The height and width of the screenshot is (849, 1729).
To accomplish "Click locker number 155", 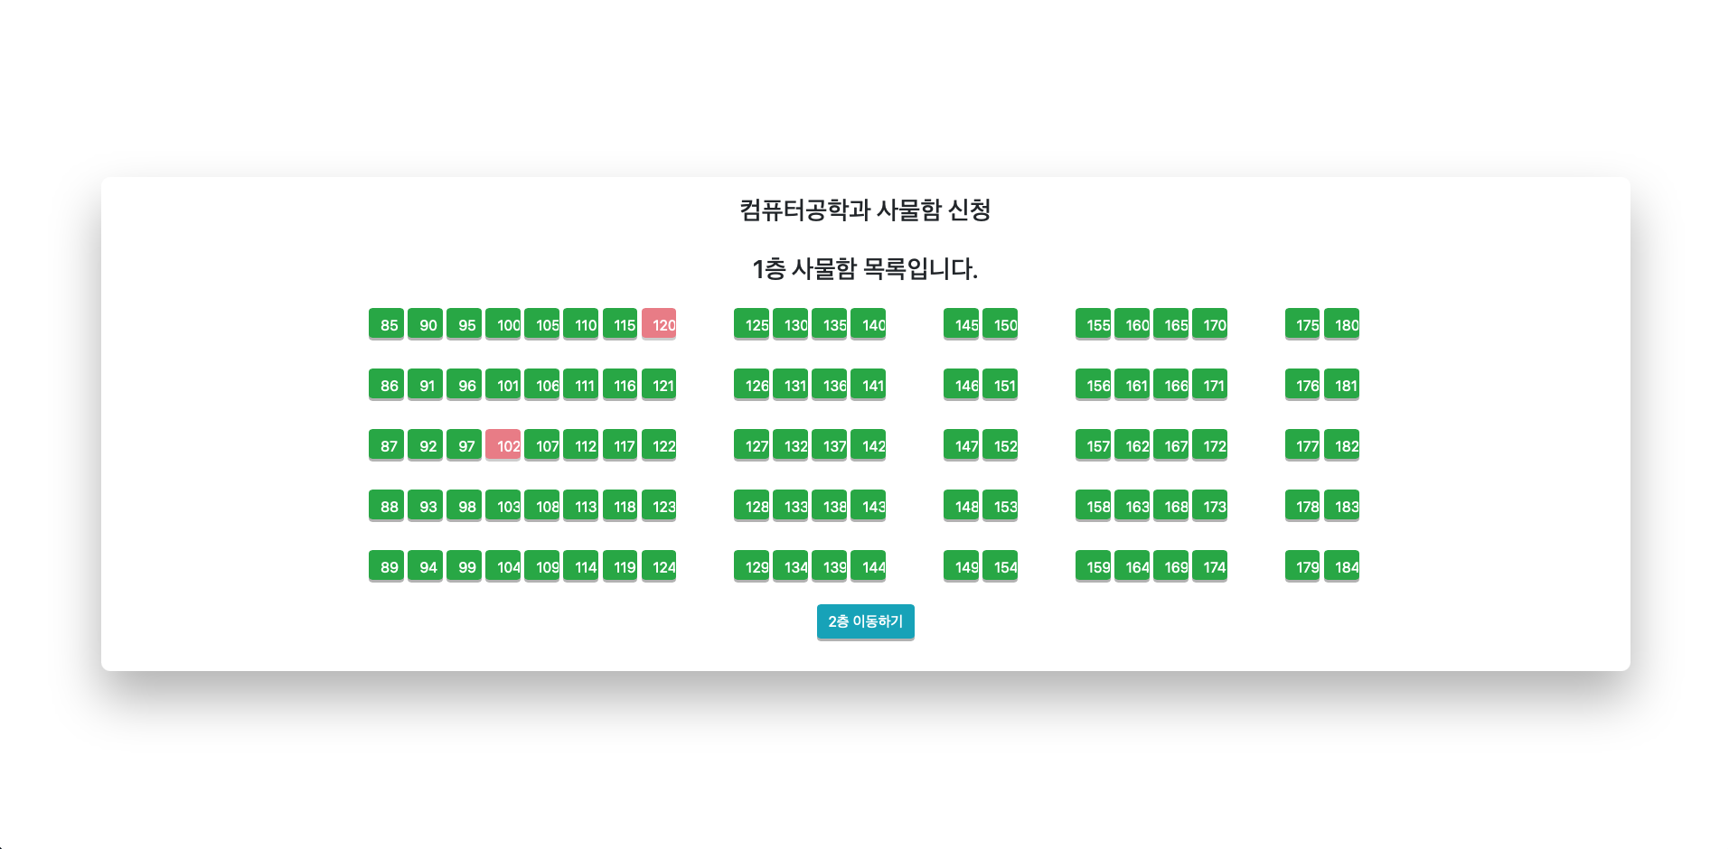I will (x=1093, y=324).
